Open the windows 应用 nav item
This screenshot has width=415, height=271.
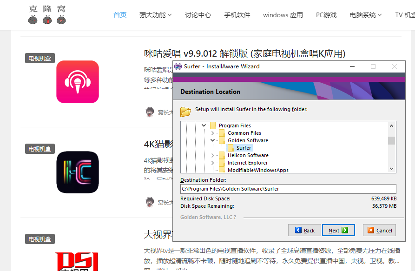283,15
